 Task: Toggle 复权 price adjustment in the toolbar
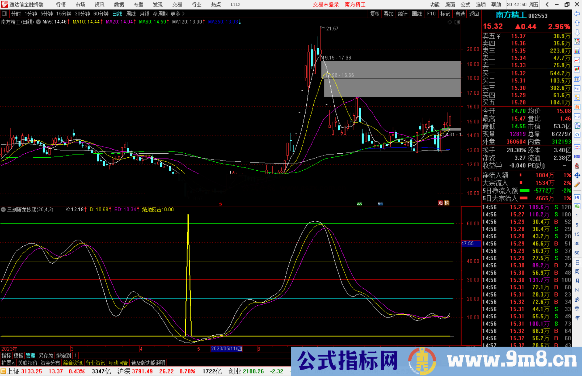point(375,14)
